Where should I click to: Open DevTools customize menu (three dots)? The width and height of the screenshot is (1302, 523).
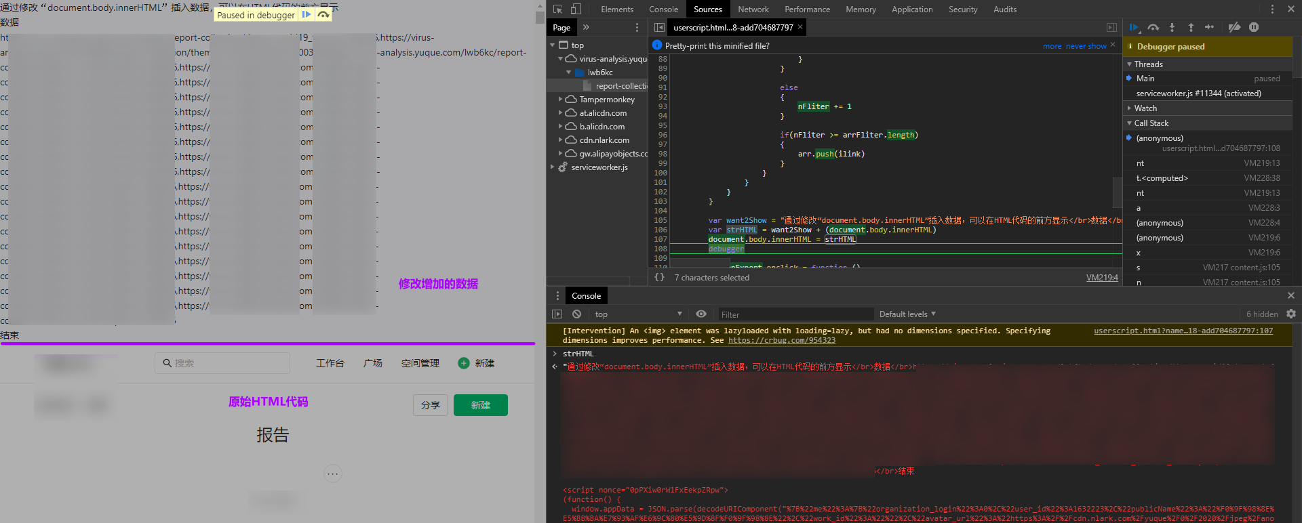1272,9
